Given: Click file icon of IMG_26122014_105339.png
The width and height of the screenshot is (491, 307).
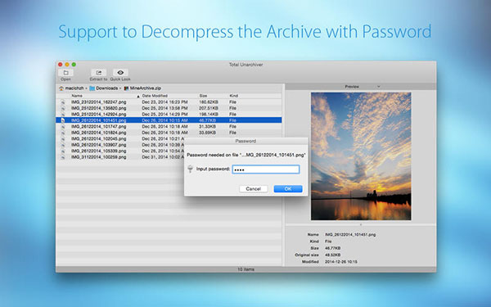Looking at the screenshot, I should tap(63, 151).
